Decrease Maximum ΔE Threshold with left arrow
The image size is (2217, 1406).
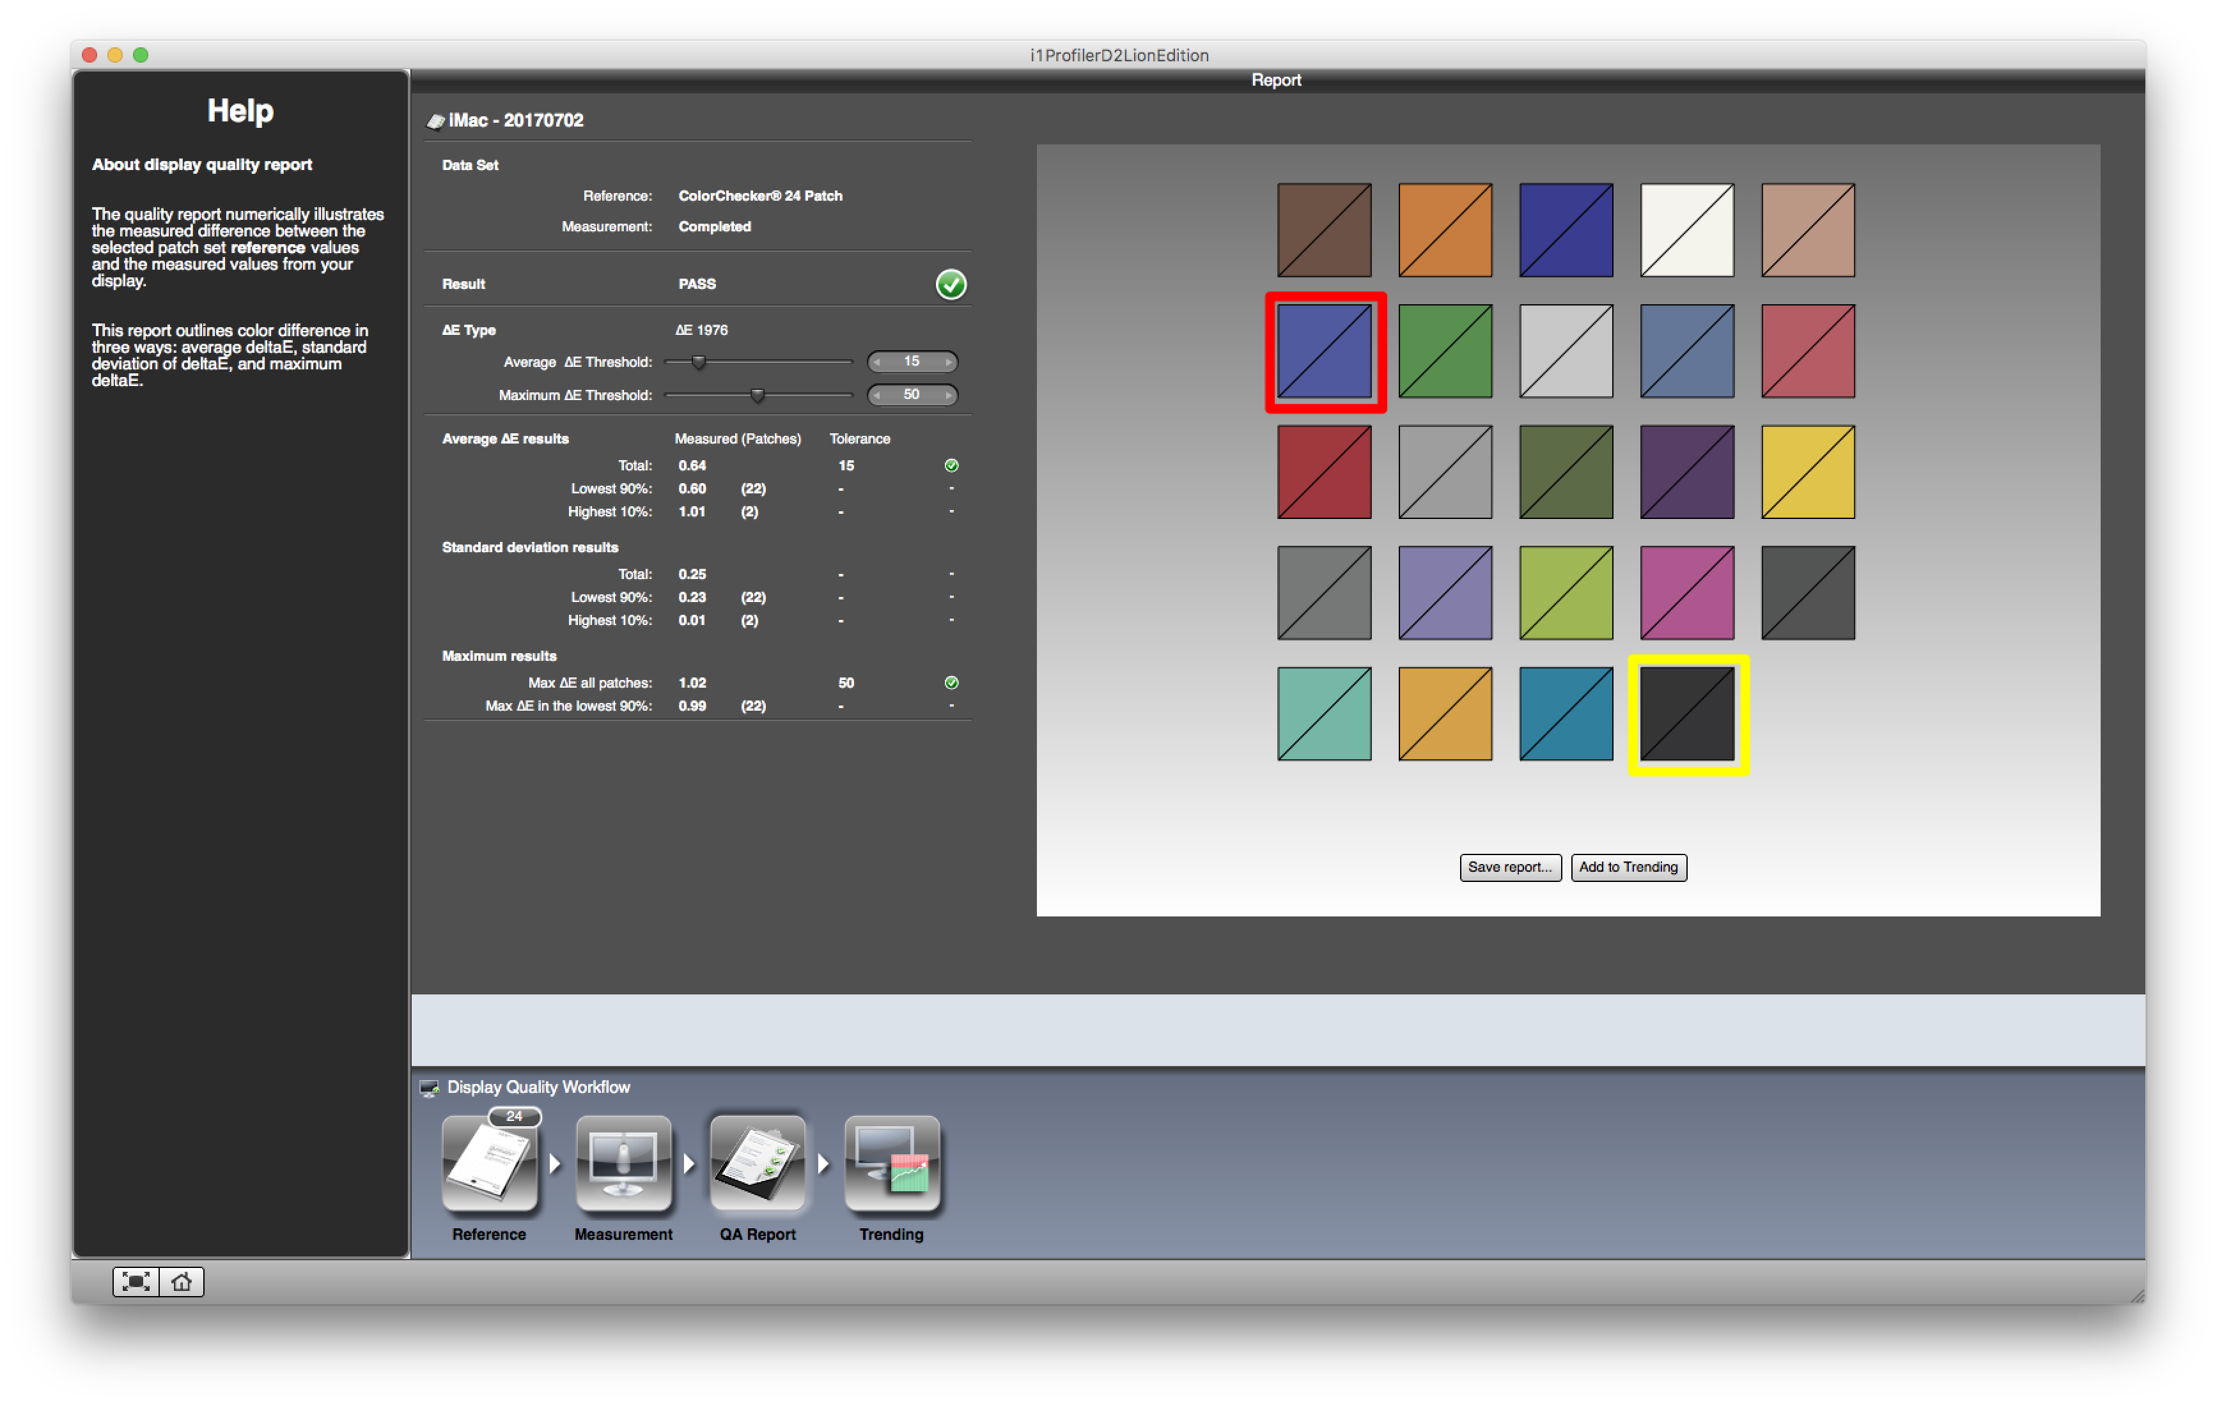point(878,395)
